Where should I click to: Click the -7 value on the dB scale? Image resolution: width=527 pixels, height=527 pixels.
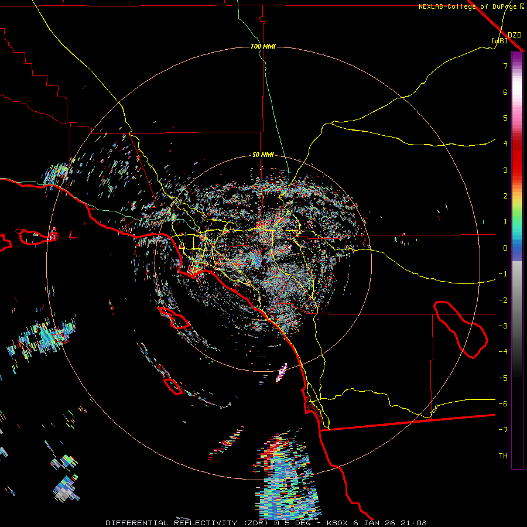[503, 430]
